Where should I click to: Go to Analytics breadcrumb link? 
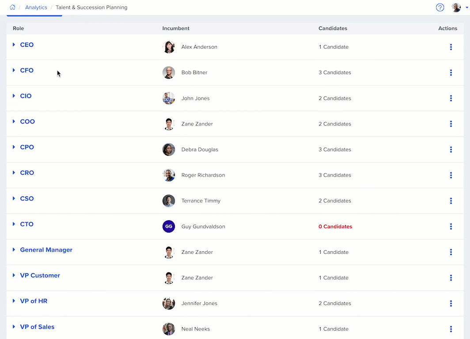coord(36,8)
